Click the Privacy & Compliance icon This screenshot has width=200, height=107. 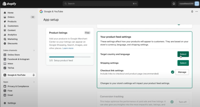[5, 86]
